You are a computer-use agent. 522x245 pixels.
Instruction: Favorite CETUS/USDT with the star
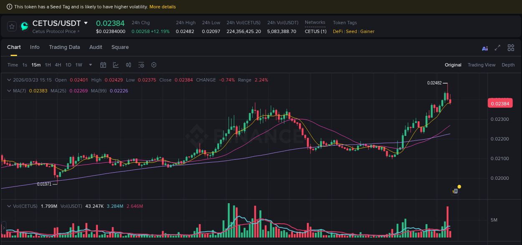[x=12, y=26]
